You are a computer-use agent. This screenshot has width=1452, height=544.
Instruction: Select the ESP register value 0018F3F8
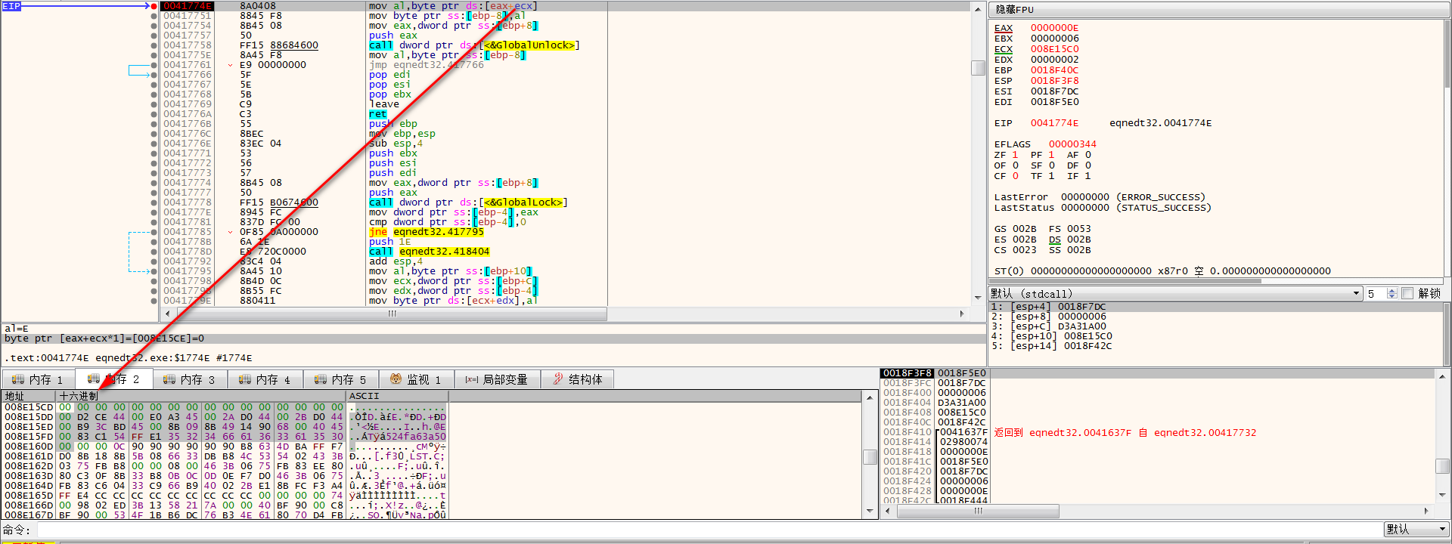click(1054, 81)
